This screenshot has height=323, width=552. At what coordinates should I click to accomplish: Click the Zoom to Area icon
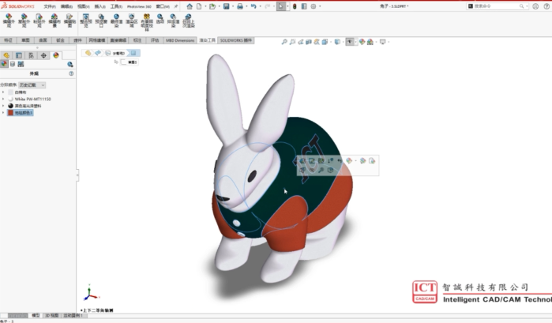(292, 42)
